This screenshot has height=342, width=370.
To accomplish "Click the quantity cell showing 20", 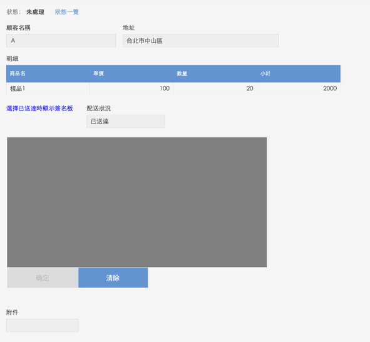I will pos(215,88).
